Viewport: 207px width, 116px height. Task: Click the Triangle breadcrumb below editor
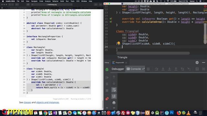(122, 57)
